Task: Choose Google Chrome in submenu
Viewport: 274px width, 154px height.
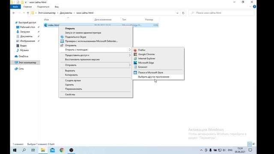Action: [x=158, y=54]
